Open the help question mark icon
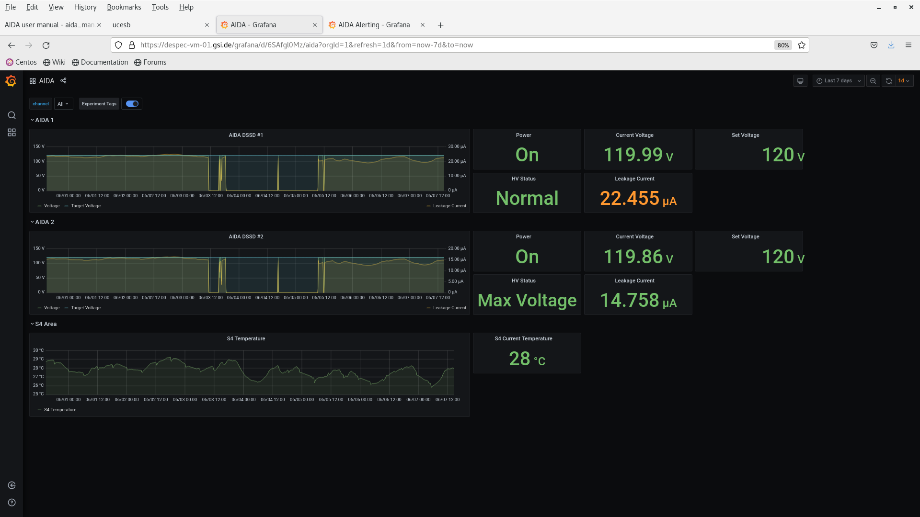The height and width of the screenshot is (517, 920). pos(12,503)
